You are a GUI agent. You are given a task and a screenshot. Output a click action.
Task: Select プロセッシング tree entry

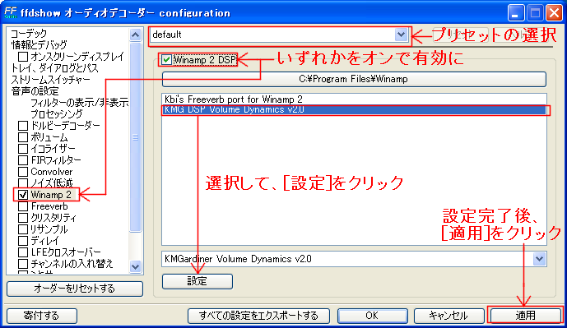(57, 114)
